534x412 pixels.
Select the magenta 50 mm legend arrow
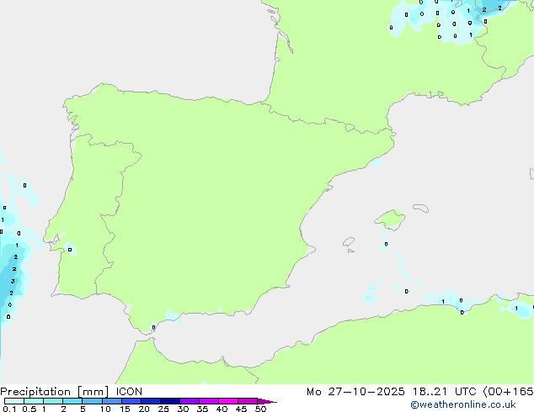click(267, 402)
